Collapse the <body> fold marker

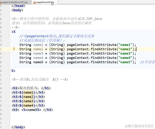(x=10, y=10)
